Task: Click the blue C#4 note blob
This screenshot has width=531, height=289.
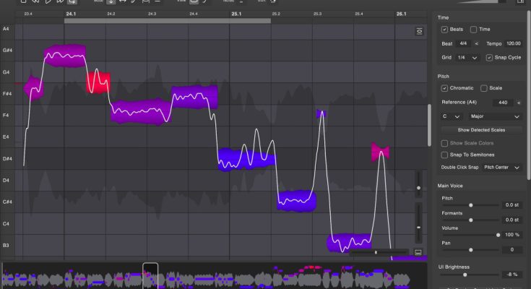Action: [x=297, y=200]
